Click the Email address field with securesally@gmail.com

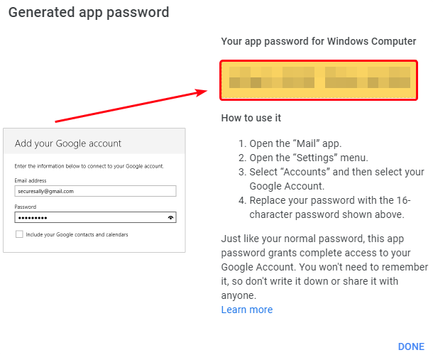click(x=94, y=191)
